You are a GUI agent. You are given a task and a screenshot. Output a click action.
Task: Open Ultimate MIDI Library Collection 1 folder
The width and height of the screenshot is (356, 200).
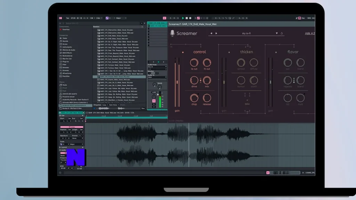point(75,102)
